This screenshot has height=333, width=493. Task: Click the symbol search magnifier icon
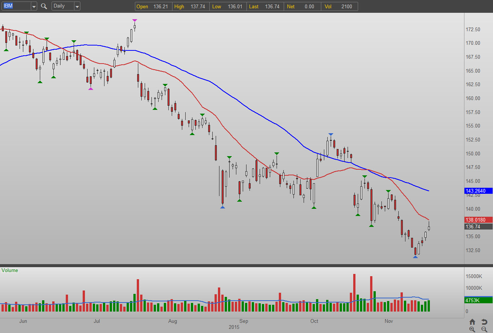pyautogui.click(x=44, y=6)
